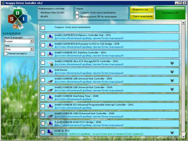Click USB2 Enhanced Host Controller 25AD icon

click(50, 115)
